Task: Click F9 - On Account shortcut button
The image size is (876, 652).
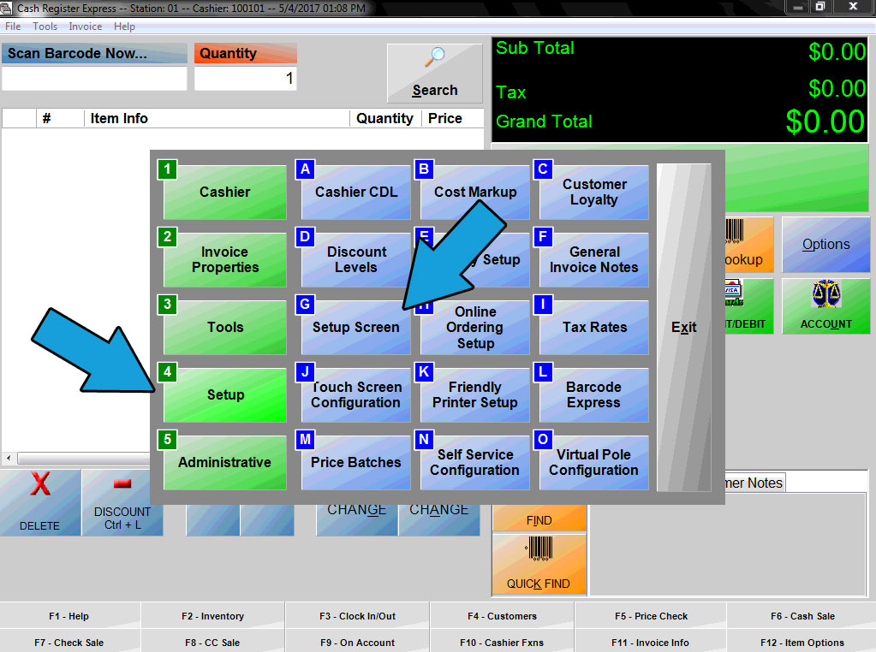Action: pyautogui.click(x=358, y=643)
